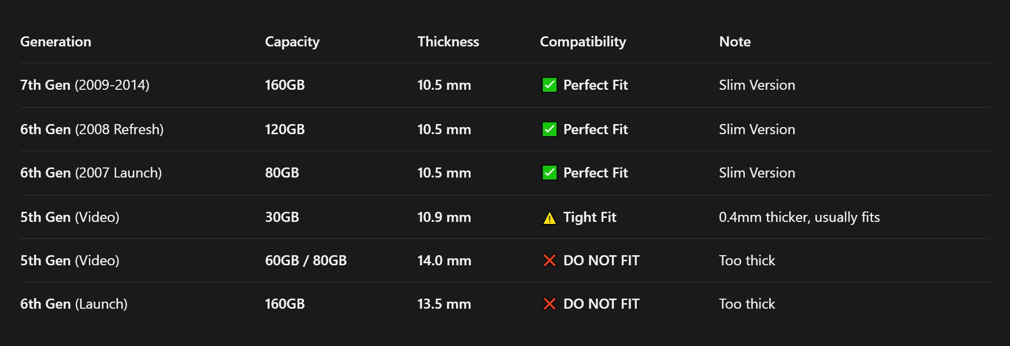Screen dimensions: 1010x346
Task: Click the green checkmark in the 80GB row
Action: point(549,172)
